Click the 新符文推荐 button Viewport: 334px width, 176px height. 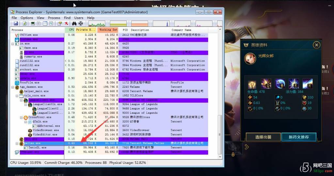tap(299, 137)
